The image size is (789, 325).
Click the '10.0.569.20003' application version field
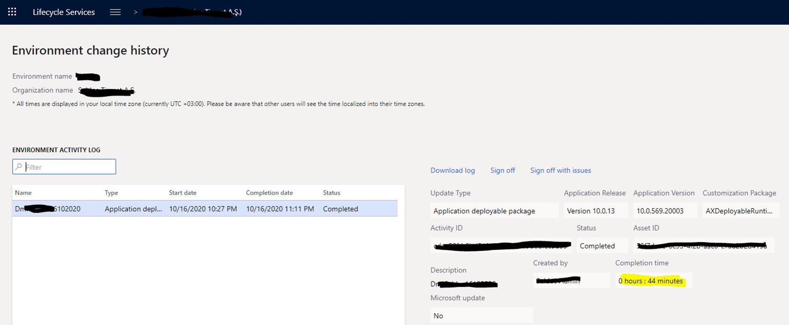tap(665, 211)
